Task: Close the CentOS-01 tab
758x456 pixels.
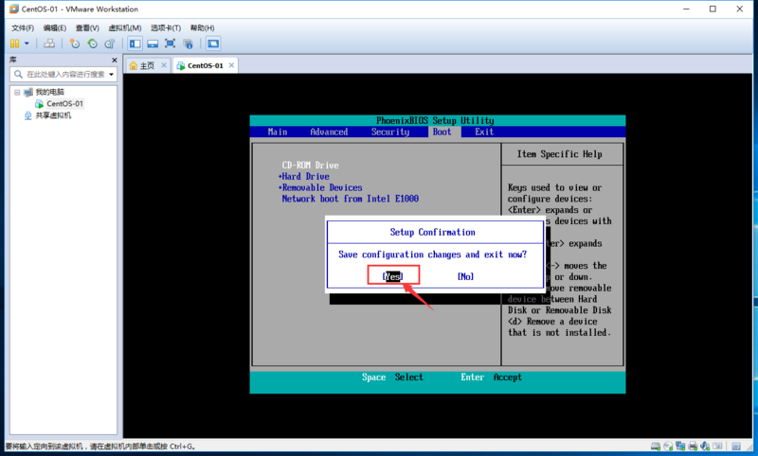Action: pos(231,65)
